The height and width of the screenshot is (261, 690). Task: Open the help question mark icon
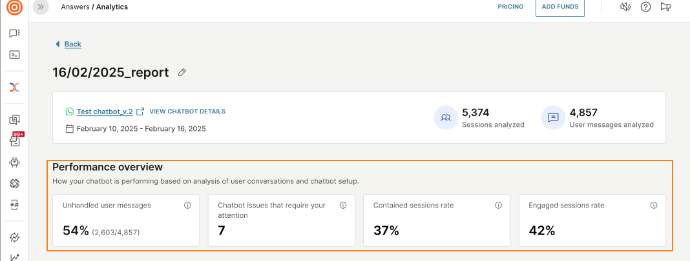click(x=645, y=7)
